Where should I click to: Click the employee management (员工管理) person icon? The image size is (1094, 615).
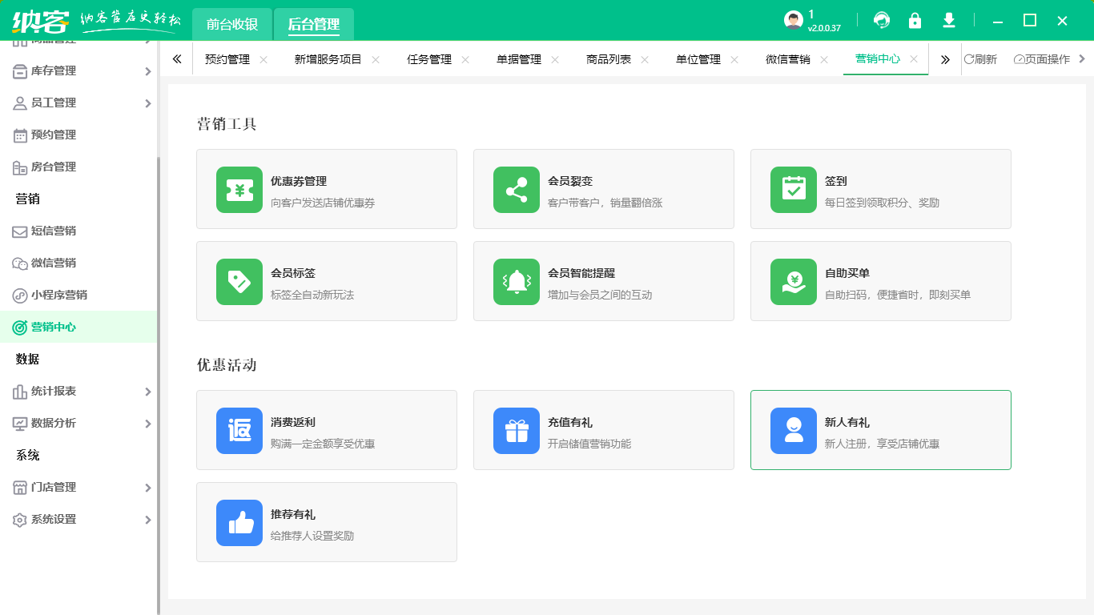click(x=20, y=103)
